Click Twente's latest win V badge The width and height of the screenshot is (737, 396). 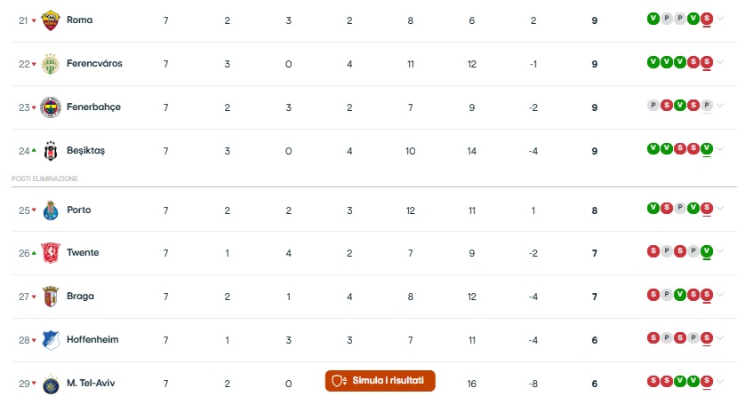click(707, 251)
